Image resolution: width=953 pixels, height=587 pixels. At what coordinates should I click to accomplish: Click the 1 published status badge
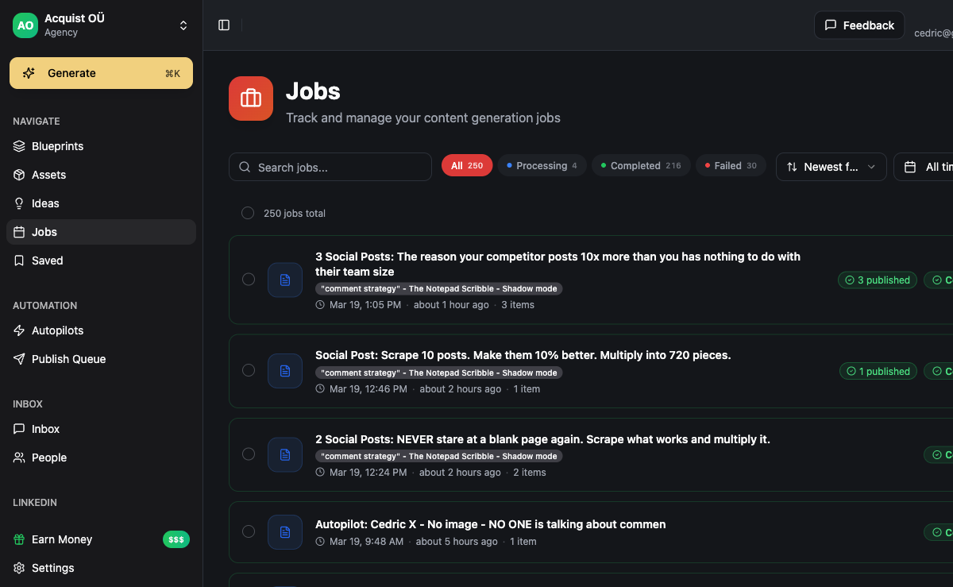878,371
